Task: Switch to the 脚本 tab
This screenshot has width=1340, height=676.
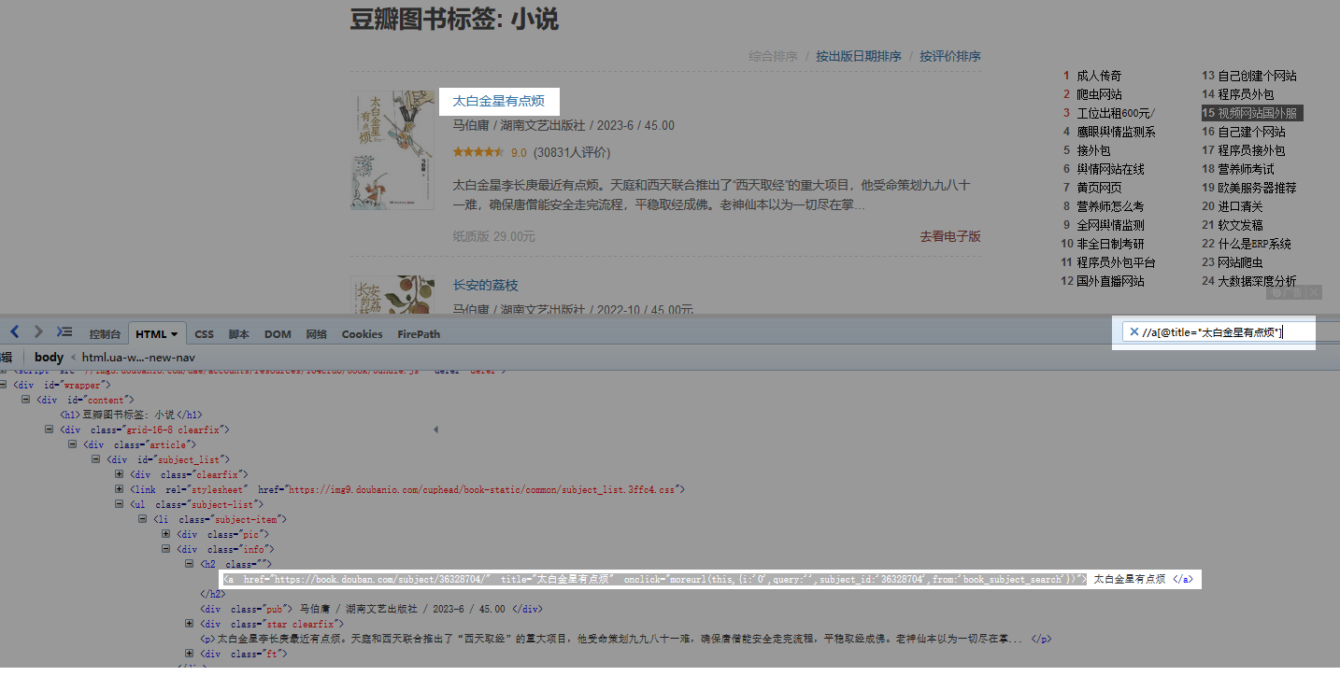Action: pos(239,334)
